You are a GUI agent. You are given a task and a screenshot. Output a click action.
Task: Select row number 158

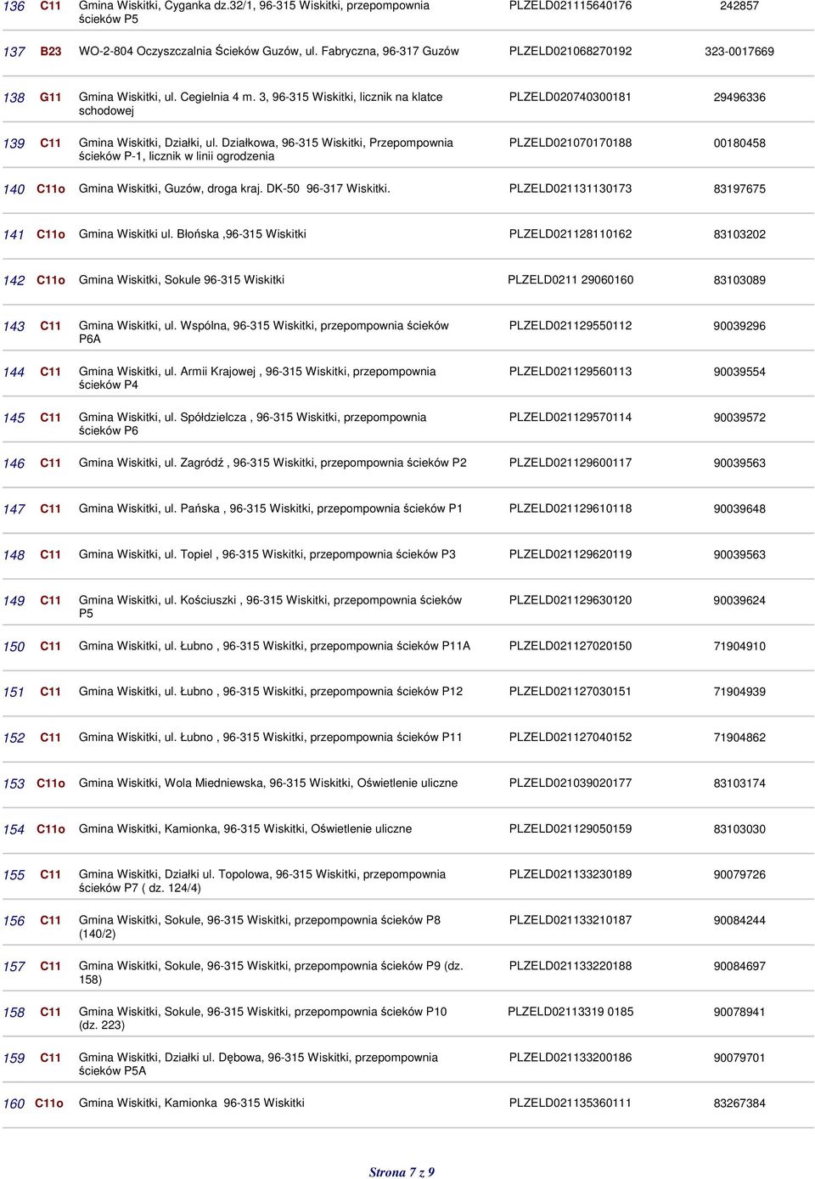(14, 1013)
